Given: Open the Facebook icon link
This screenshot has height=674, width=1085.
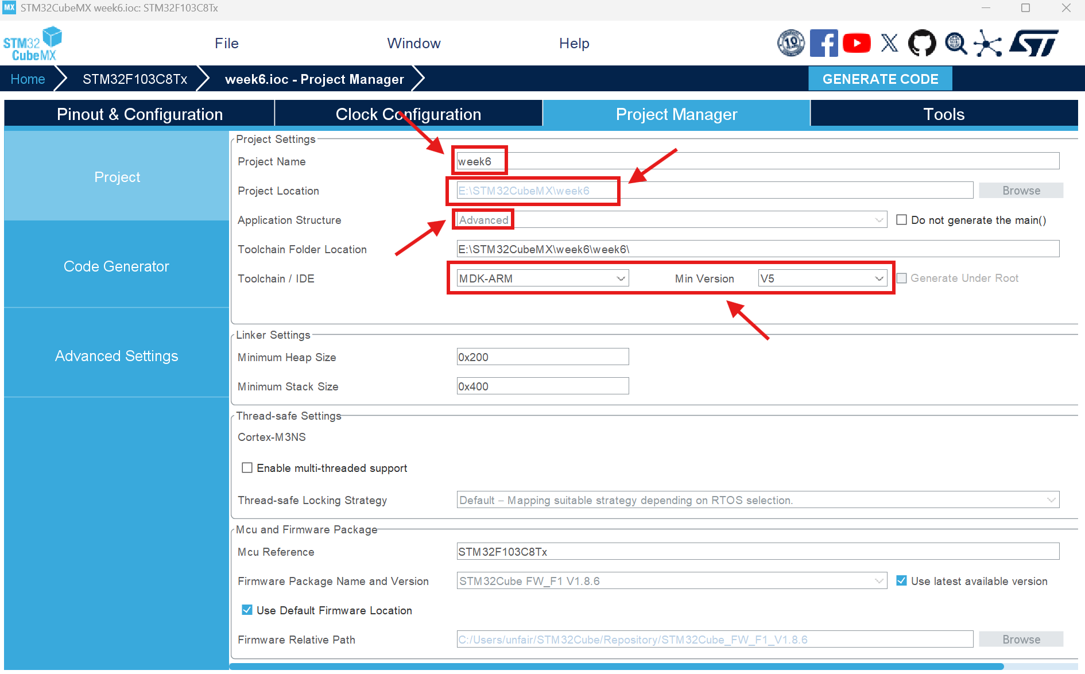Looking at the screenshot, I should pos(824,43).
